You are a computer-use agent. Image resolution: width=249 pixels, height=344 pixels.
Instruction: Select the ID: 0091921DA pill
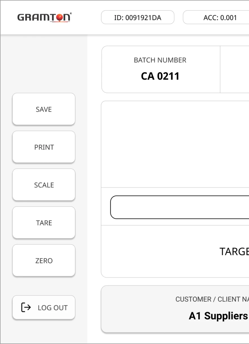click(x=138, y=18)
